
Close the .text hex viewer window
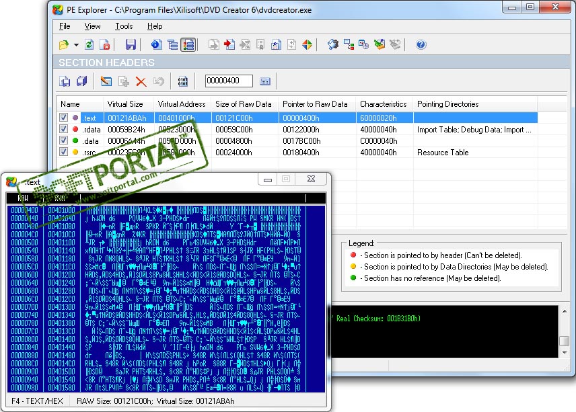311,179
